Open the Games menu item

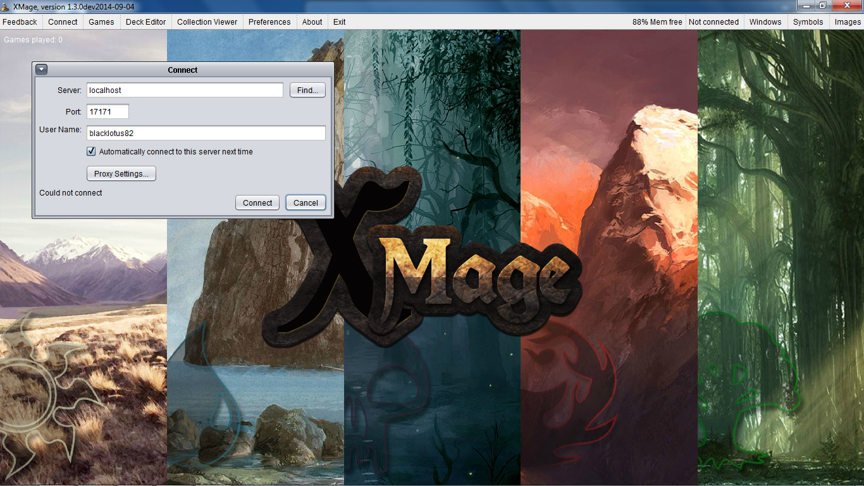(x=101, y=22)
